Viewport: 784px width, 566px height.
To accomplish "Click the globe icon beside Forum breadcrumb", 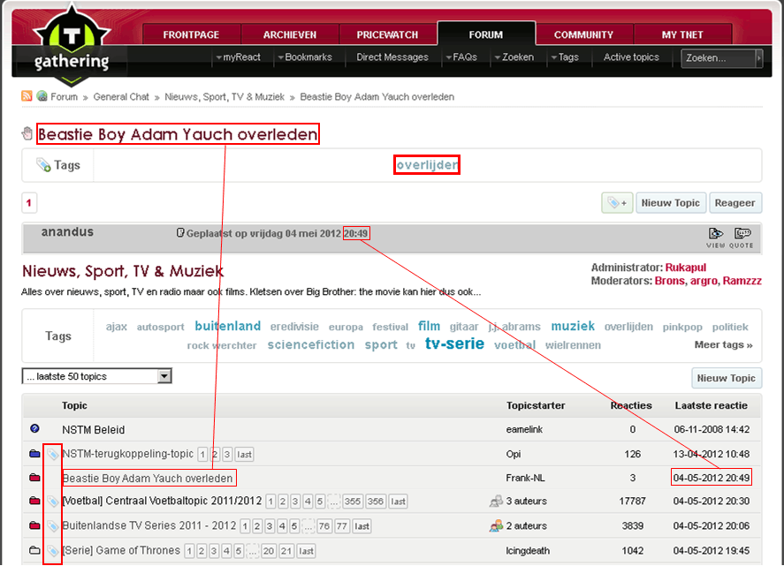I will click(42, 96).
